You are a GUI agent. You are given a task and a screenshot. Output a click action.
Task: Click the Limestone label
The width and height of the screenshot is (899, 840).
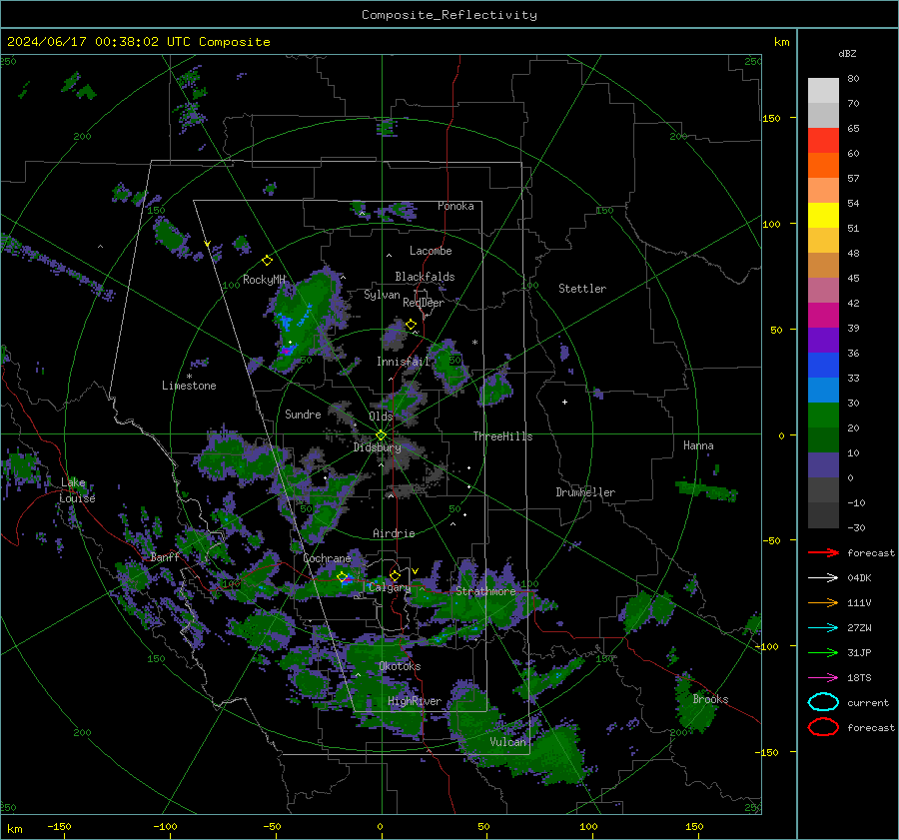(x=189, y=386)
